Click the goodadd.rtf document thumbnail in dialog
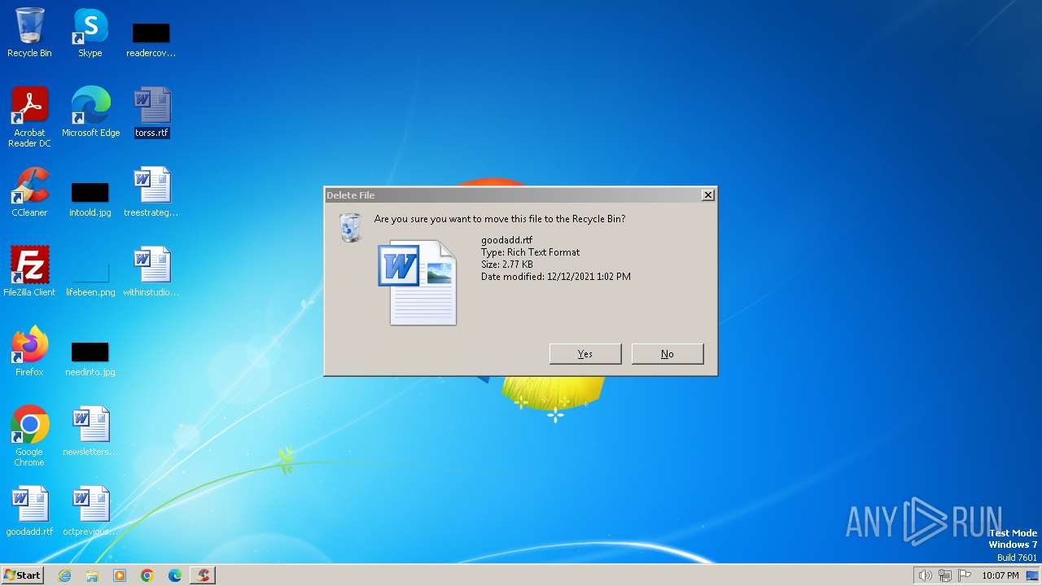1042x586 pixels. click(418, 282)
